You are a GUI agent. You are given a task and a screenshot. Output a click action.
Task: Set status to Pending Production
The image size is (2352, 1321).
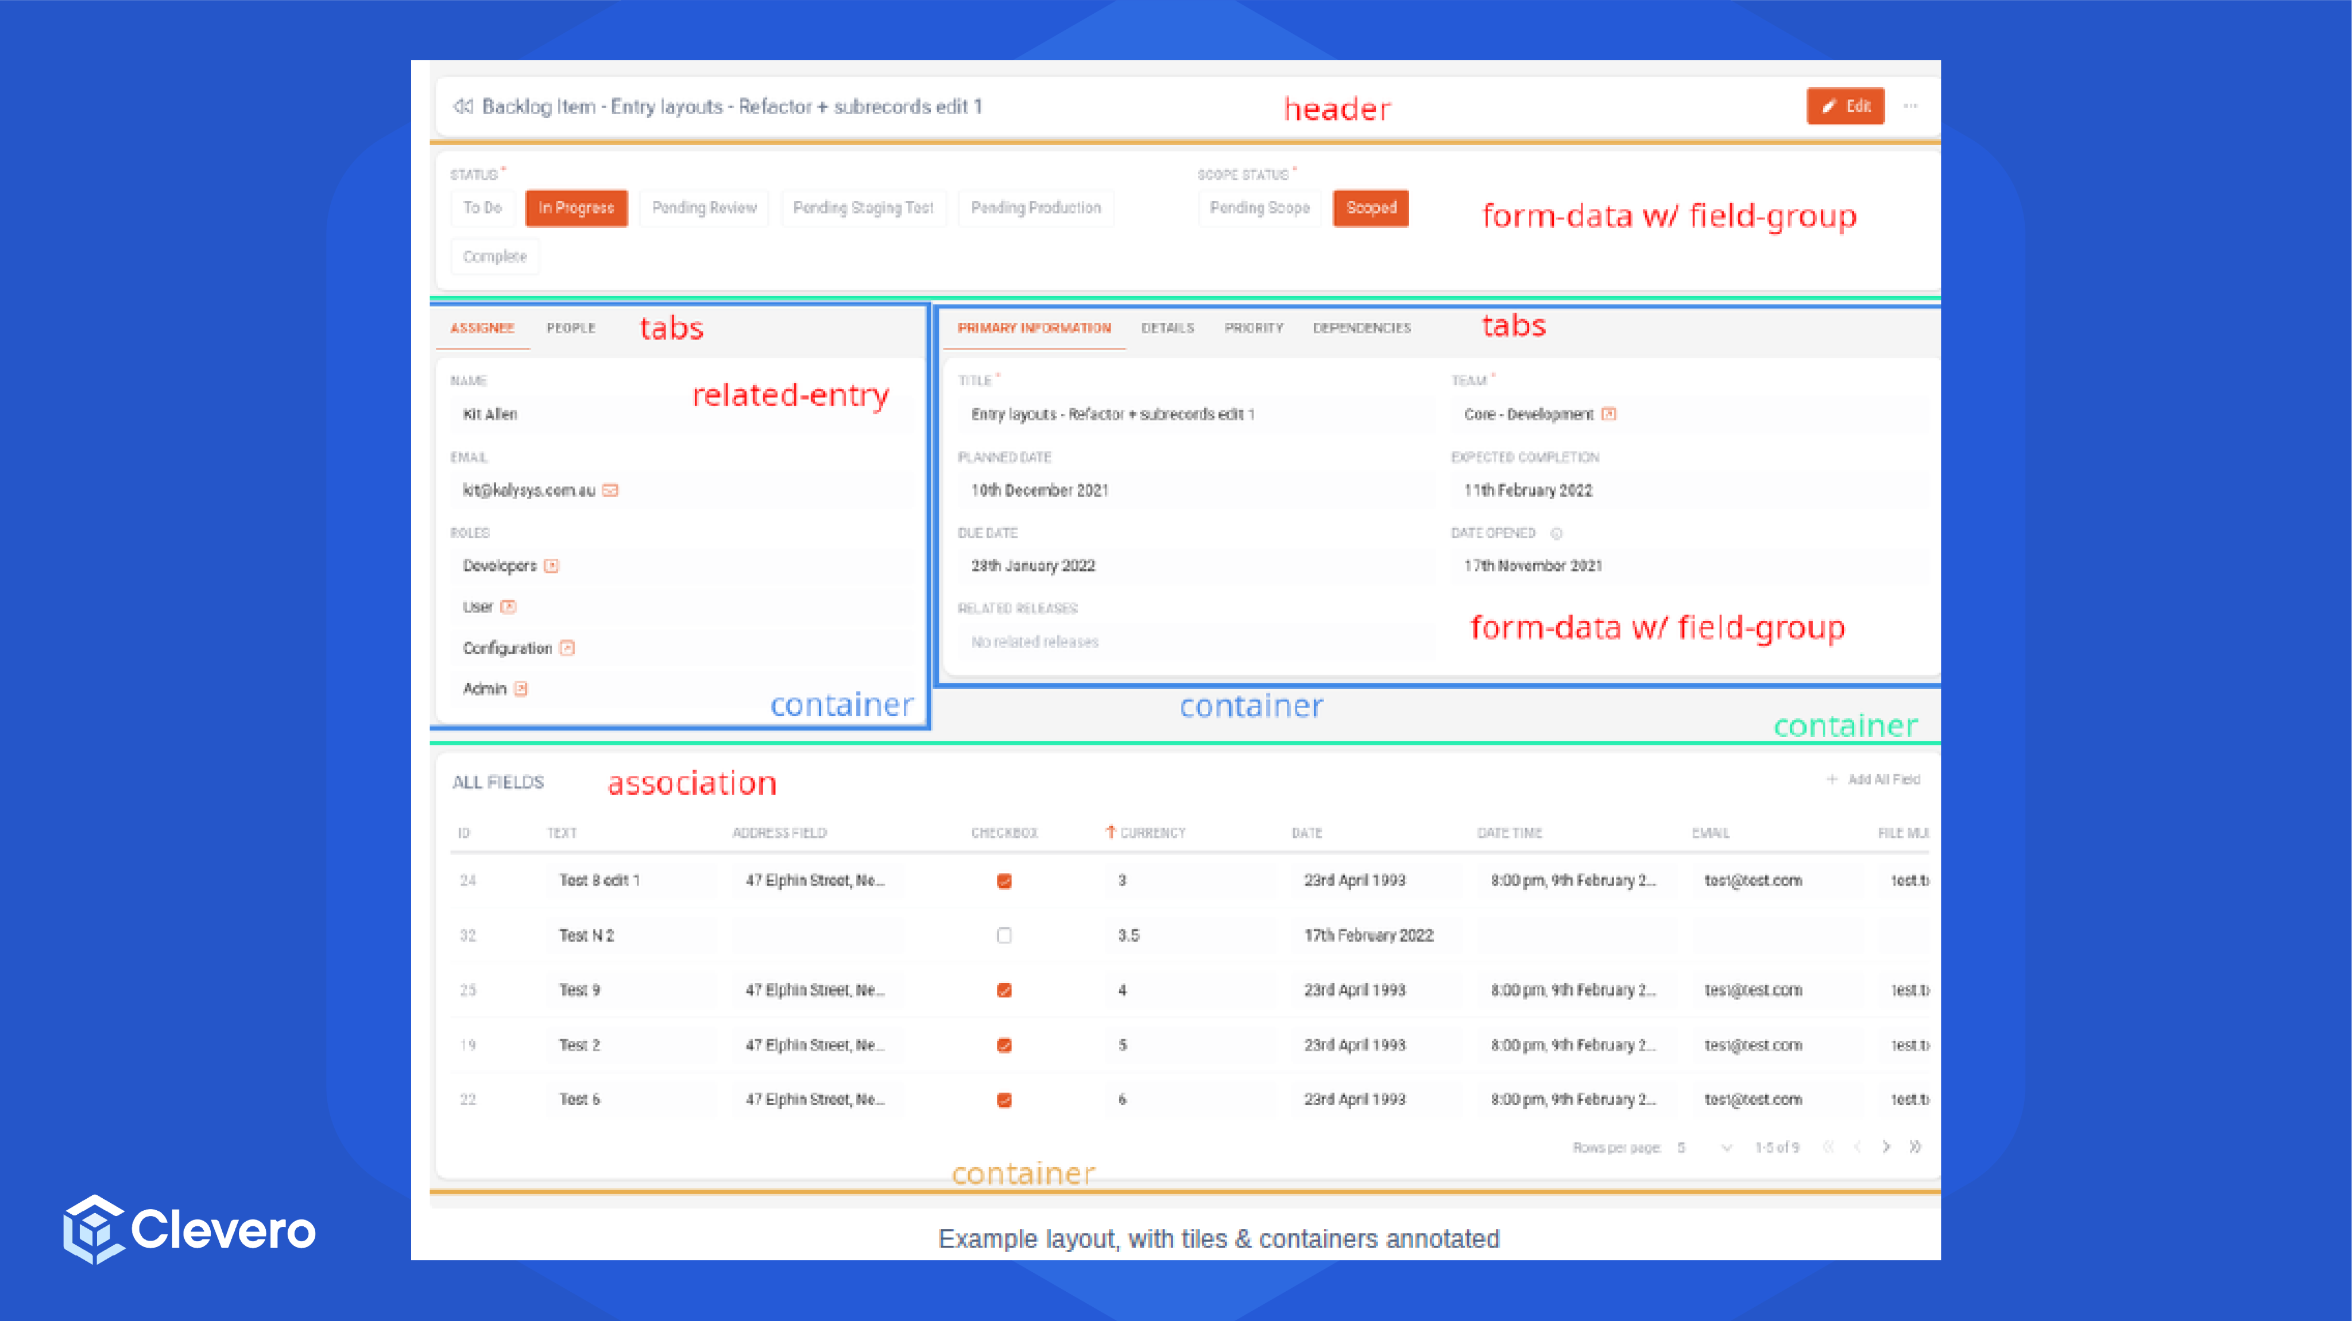tap(1035, 208)
